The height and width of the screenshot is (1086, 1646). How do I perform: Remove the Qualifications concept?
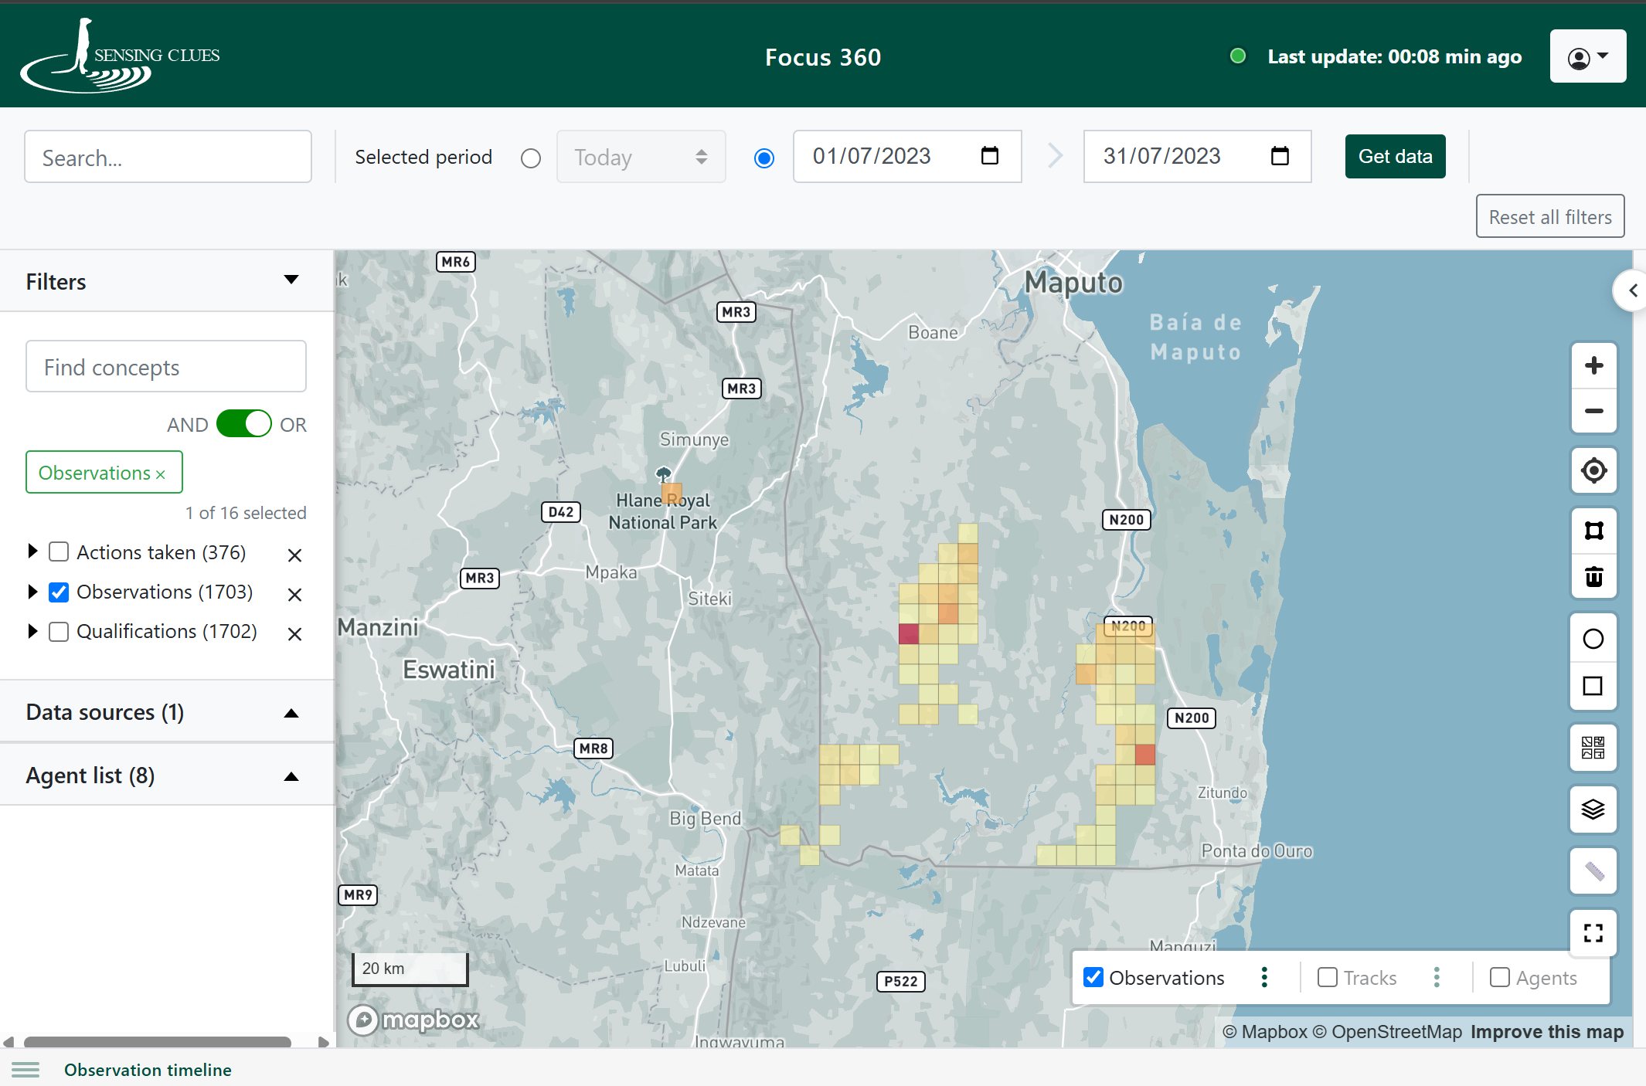coord(294,634)
